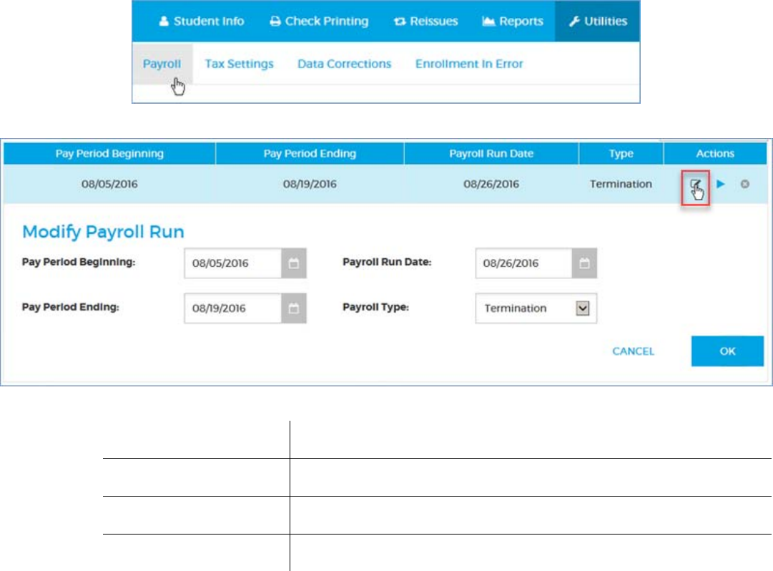Viewport: 773px width, 571px height.
Task: Click the Pay Period Ending date field
Action: (x=233, y=308)
